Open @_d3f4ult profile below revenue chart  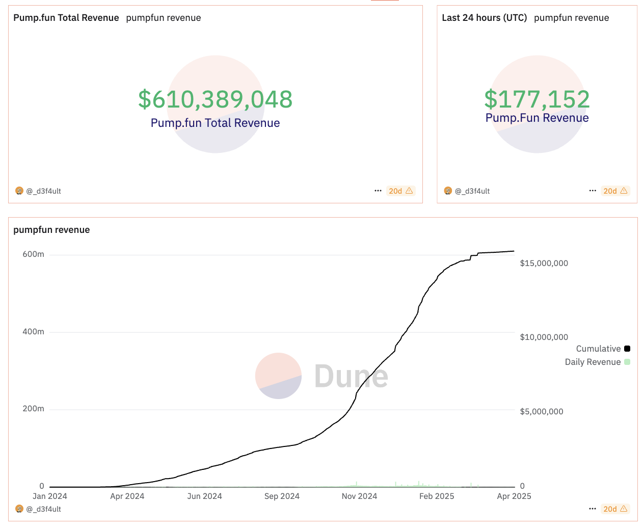pyautogui.click(x=43, y=509)
